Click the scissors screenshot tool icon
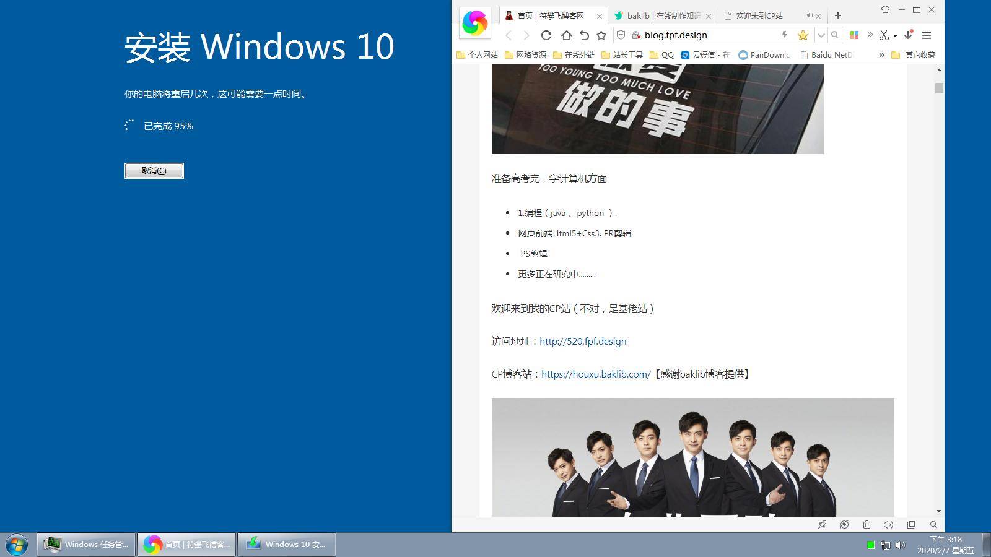This screenshot has height=557, width=991. tap(884, 35)
